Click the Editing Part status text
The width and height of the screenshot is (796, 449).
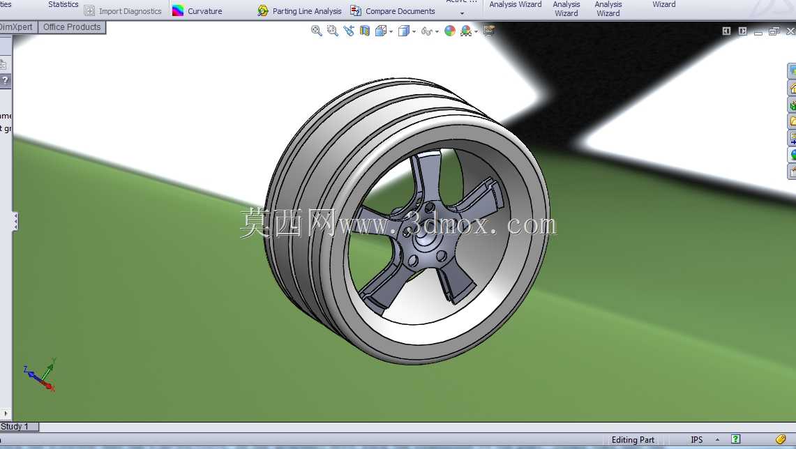click(633, 440)
